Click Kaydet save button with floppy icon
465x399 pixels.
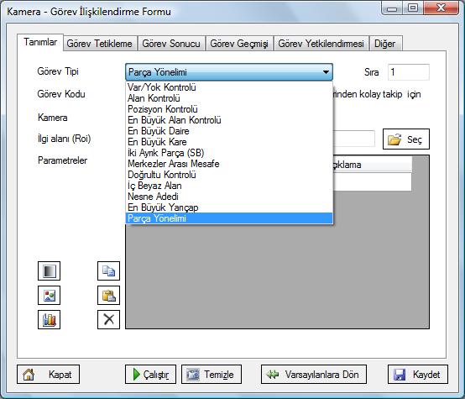tap(417, 375)
